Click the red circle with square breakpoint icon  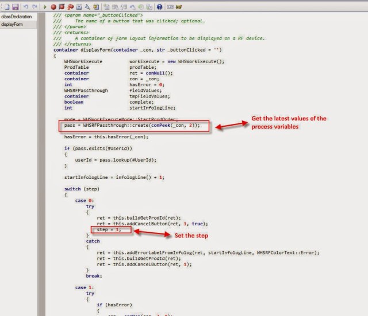click(x=62, y=6)
